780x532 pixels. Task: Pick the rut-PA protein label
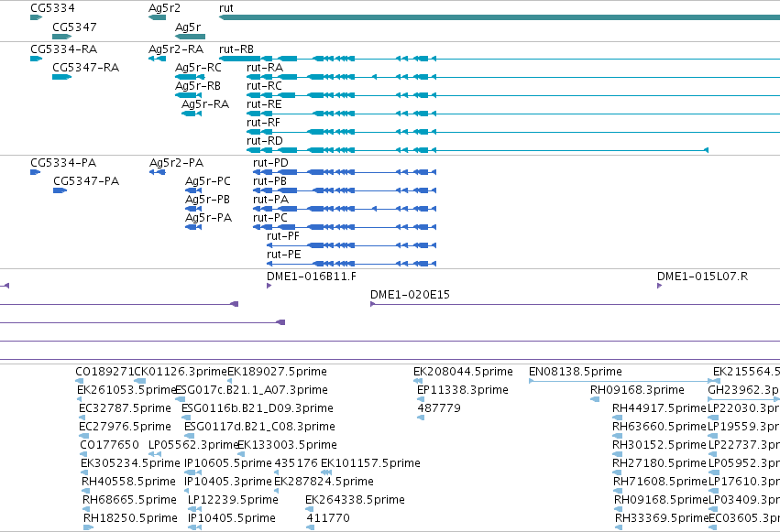click(x=270, y=200)
